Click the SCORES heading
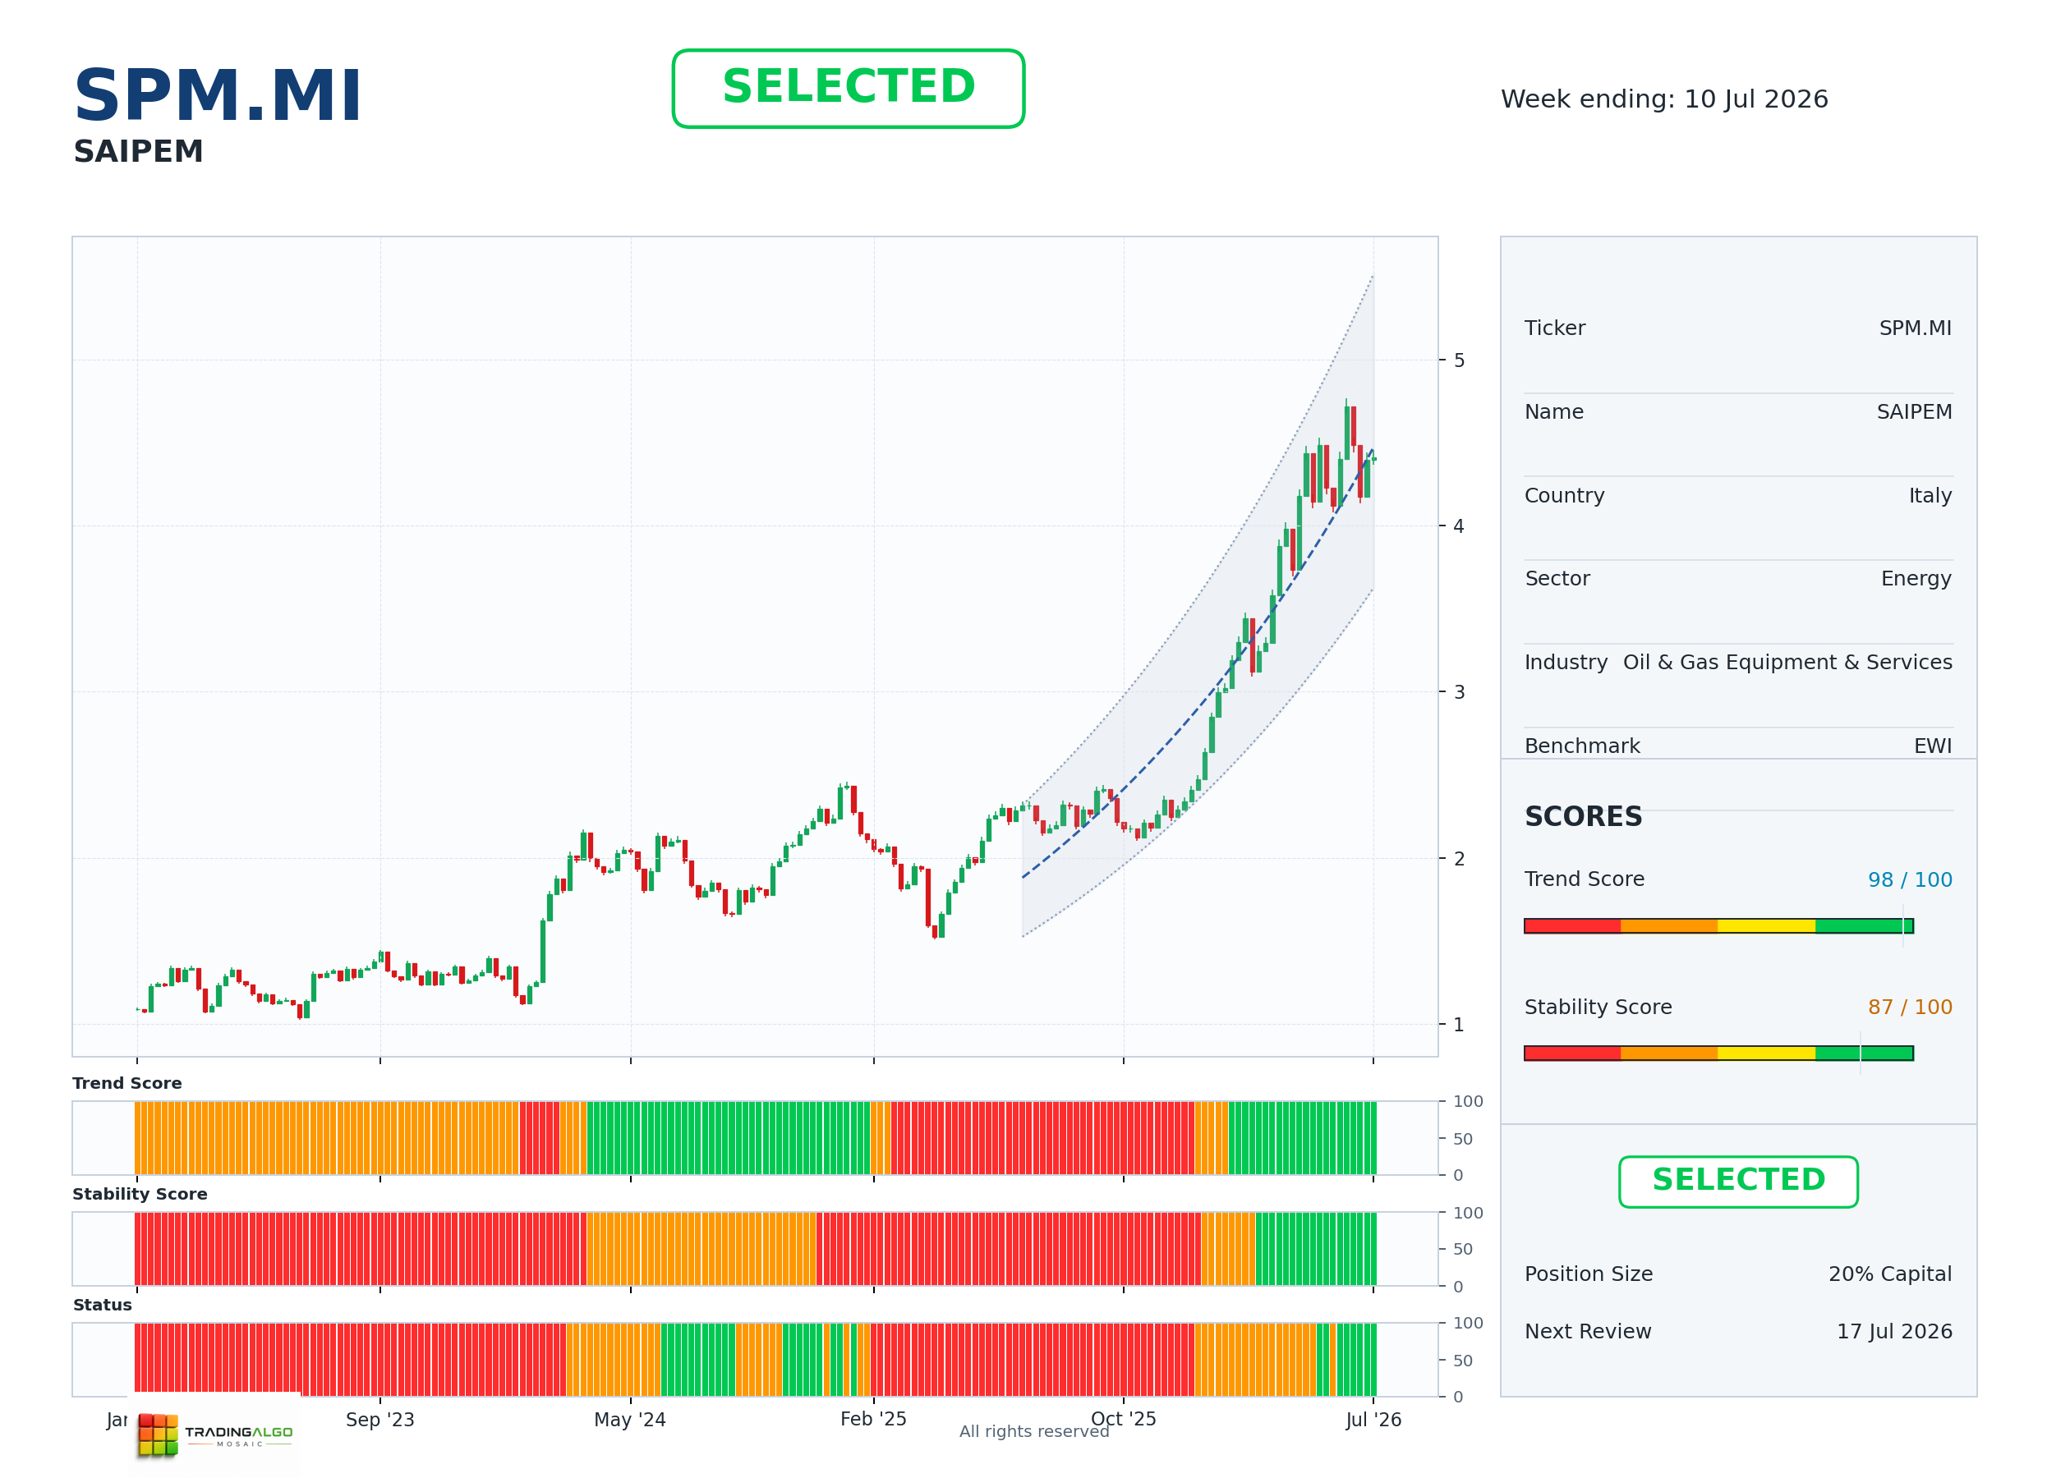Screen dimensions: 2070x1478 point(1583,816)
